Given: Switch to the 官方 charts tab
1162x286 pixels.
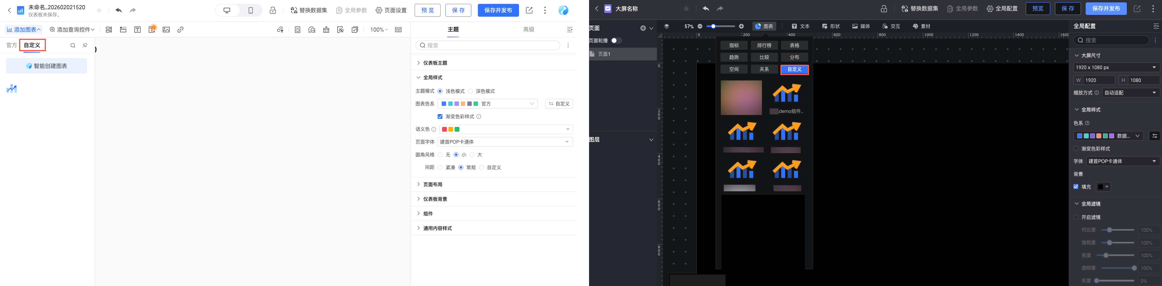Looking at the screenshot, I should (12, 45).
